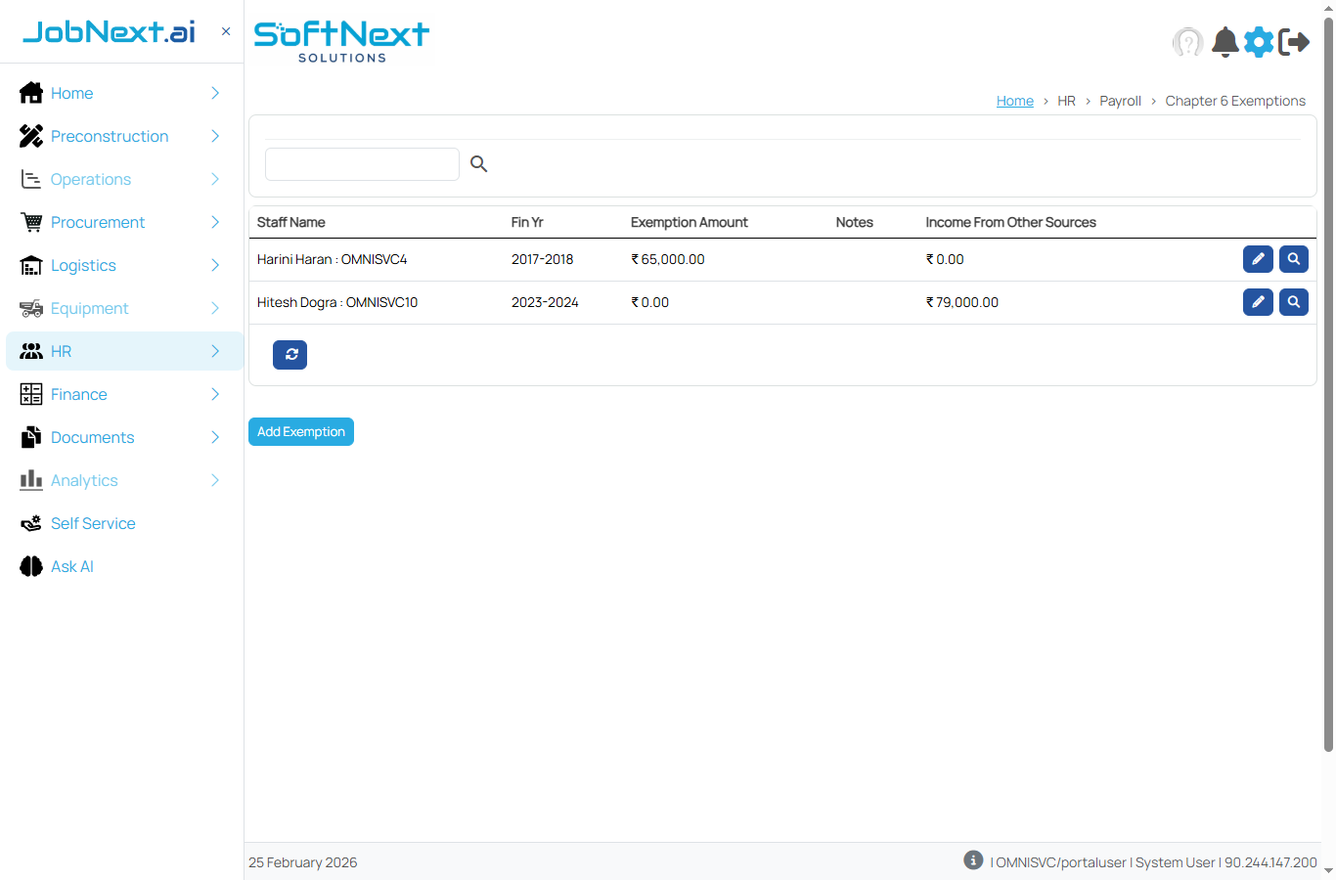This screenshot has width=1336, height=880.
Task: Expand the Procurement menu arrow
Action: [215, 222]
